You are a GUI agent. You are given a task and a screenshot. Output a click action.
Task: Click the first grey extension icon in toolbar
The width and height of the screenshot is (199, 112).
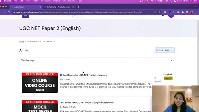[x=165, y=12]
